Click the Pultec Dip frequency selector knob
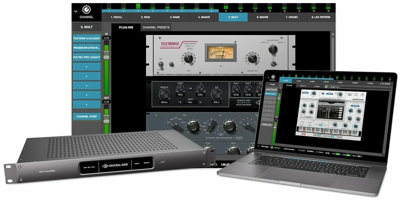This screenshot has height=202, width=402. [213, 125]
